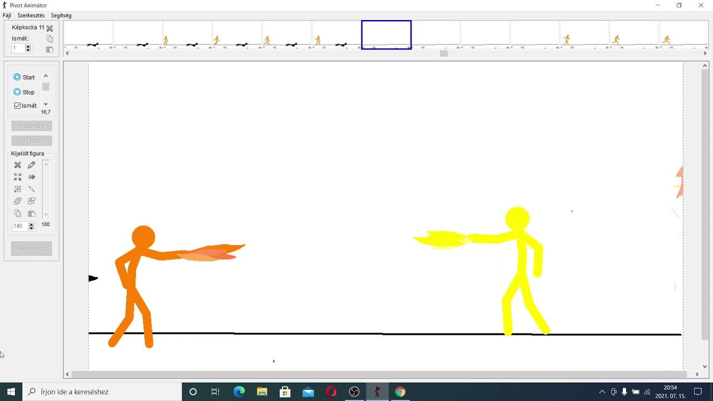Screen dimensions: 713x401
Task: Click the yellow flame effect
Action: click(x=442, y=239)
